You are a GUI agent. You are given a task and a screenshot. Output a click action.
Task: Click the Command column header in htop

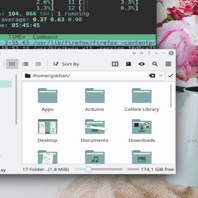click(45, 37)
